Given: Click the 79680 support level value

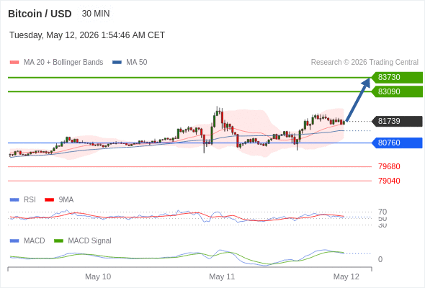Looking at the screenshot, I should 389,166.
